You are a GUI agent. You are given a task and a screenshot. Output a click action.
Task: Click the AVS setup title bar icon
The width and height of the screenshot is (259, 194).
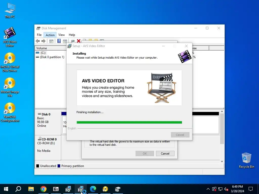tap(69, 46)
